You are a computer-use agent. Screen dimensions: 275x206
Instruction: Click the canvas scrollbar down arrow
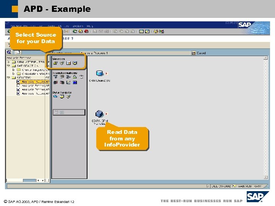266,177
